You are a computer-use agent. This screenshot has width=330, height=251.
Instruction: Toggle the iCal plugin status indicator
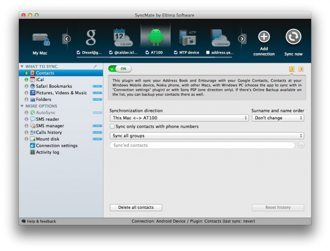(x=26, y=79)
